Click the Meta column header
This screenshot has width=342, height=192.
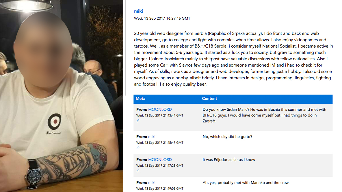(x=140, y=99)
